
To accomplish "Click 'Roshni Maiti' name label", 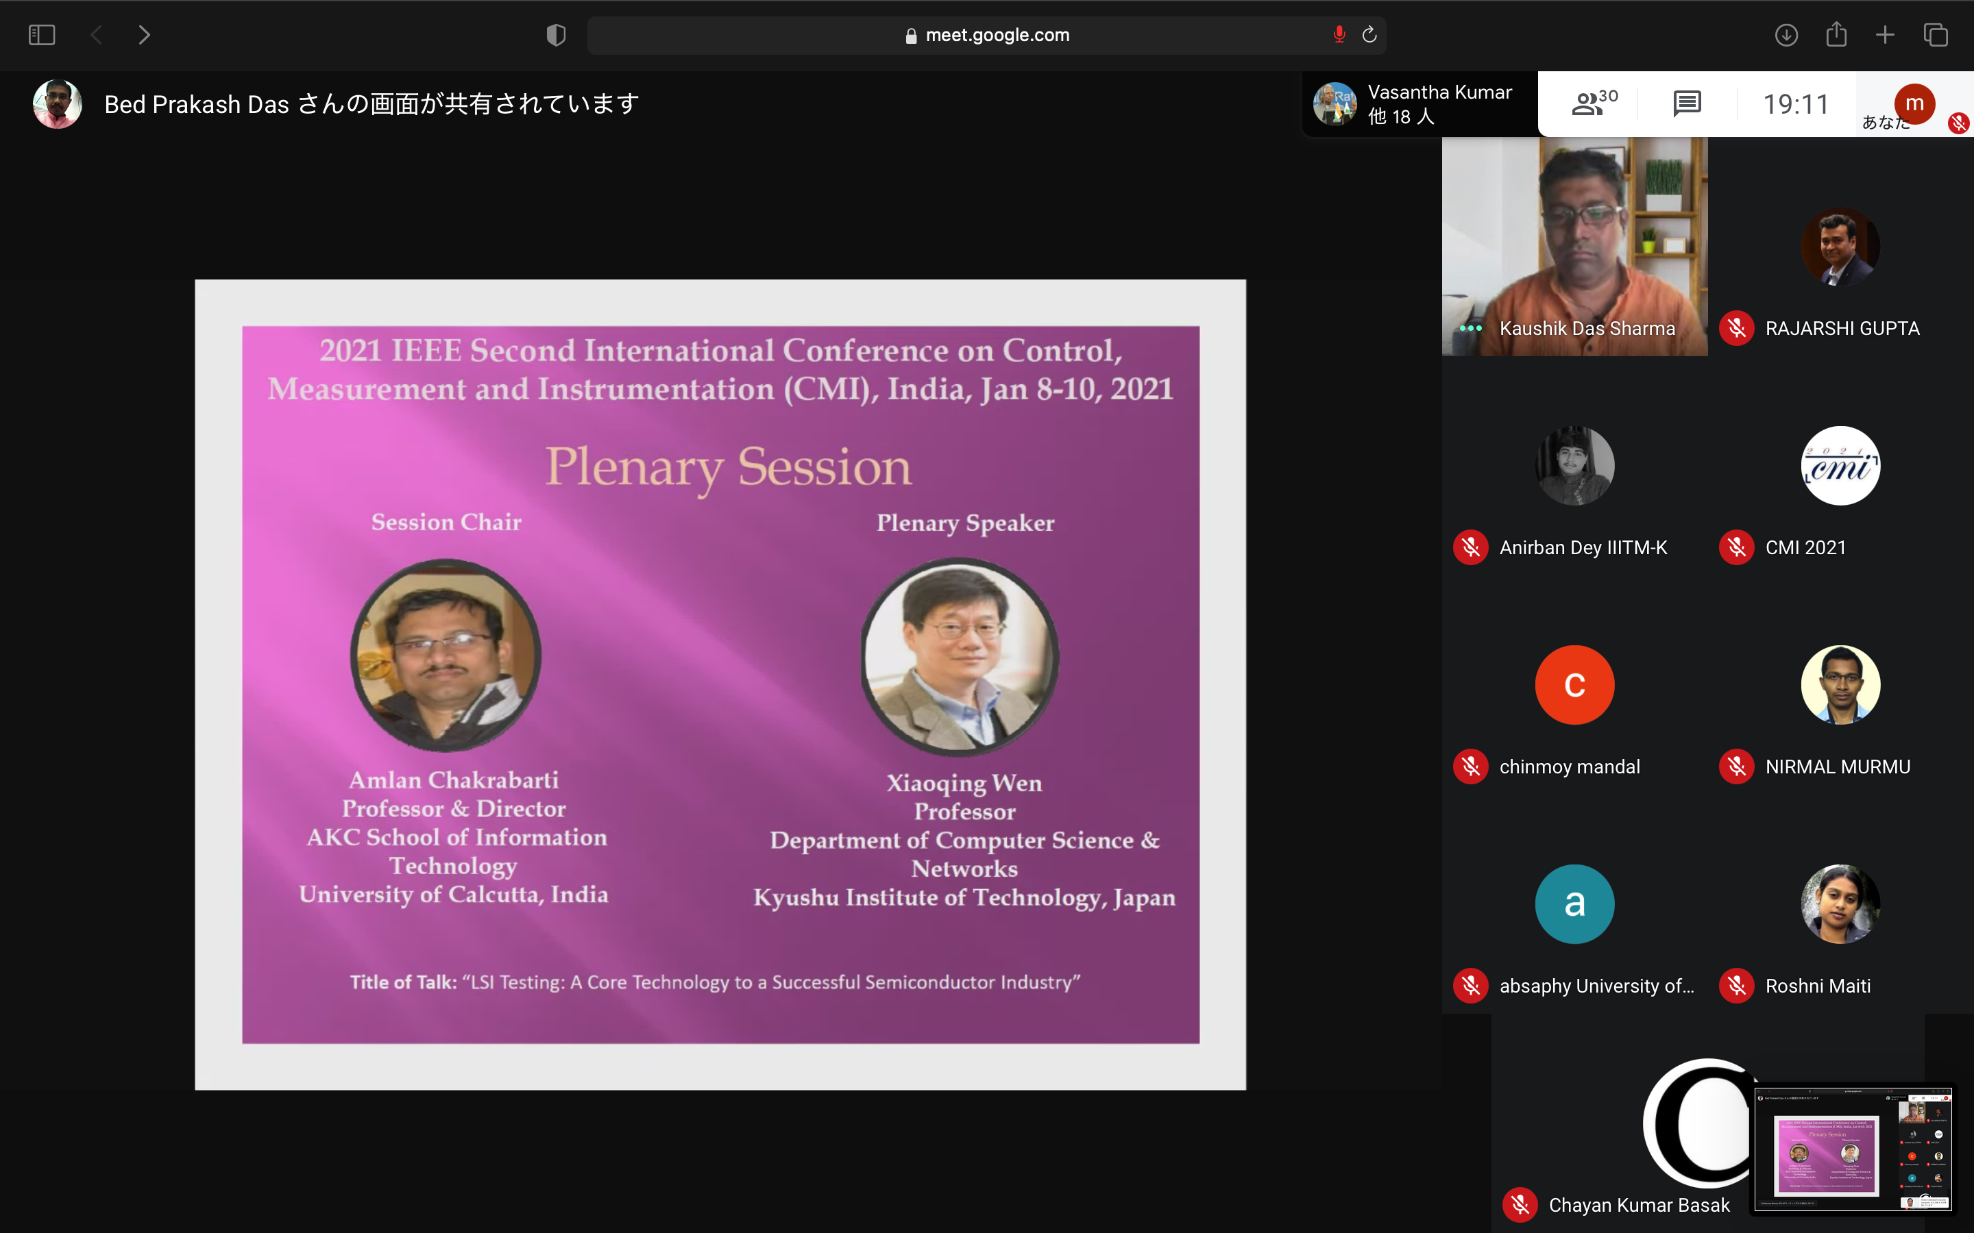I will [1818, 986].
